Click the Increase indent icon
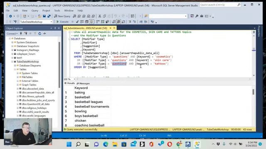The width and height of the screenshot is (266, 149). click(146, 22)
